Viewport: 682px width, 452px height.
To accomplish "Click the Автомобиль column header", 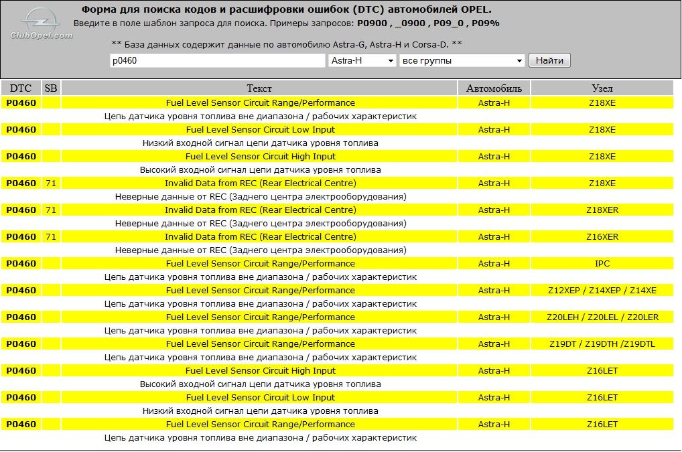I will (494, 88).
